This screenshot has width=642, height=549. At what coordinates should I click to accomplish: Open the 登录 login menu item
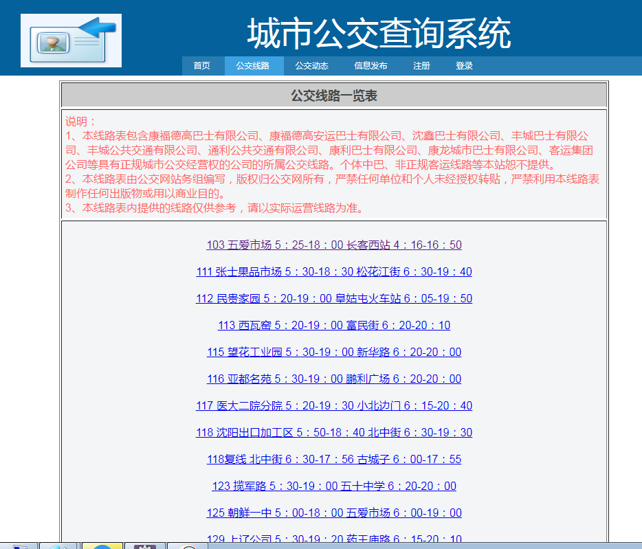(x=464, y=66)
